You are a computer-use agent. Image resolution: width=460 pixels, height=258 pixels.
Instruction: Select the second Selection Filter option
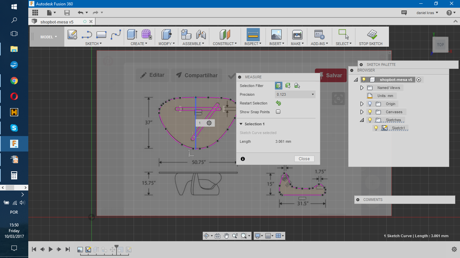pos(288,86)
